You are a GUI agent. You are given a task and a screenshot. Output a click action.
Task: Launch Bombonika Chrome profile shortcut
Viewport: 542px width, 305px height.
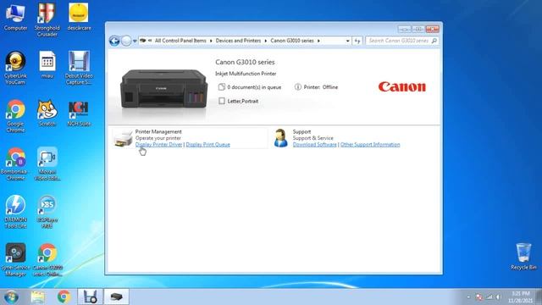click(15, 164)
